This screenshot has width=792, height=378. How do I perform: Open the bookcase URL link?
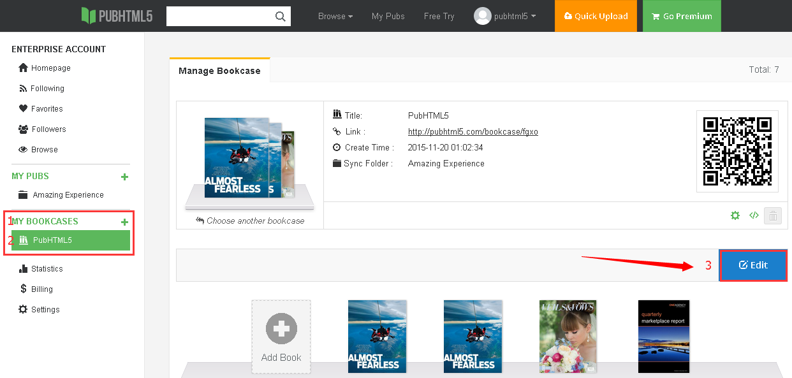[x=473, y=132]
